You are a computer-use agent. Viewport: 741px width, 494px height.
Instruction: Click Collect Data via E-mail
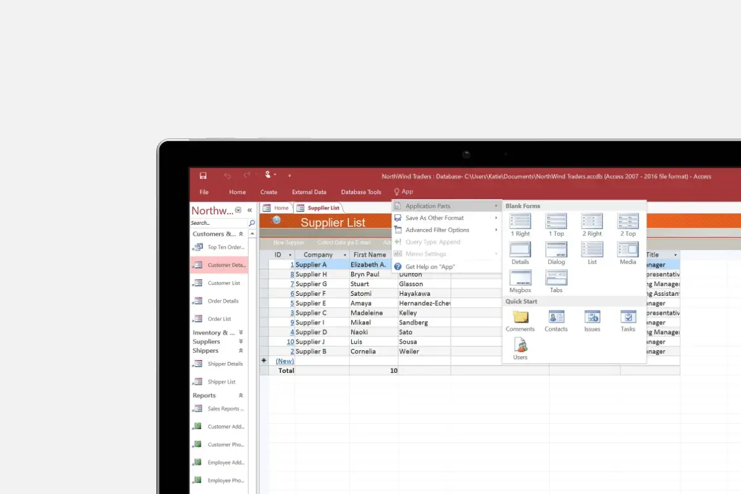click(x=343, y=243)
